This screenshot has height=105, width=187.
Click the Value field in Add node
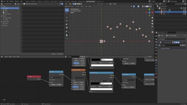click(x=56, y=85)
